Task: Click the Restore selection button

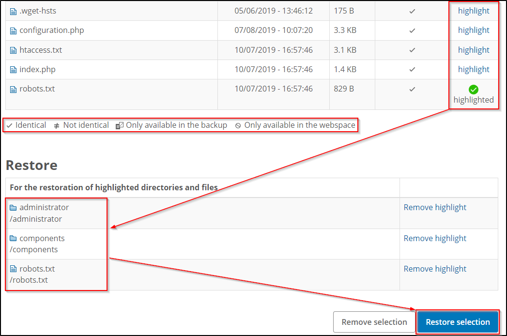Action: 458,321
